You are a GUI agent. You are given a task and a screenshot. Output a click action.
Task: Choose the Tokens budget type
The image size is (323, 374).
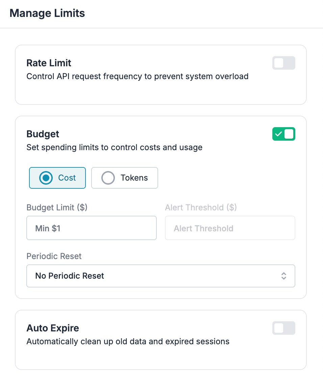click(124, 178)
